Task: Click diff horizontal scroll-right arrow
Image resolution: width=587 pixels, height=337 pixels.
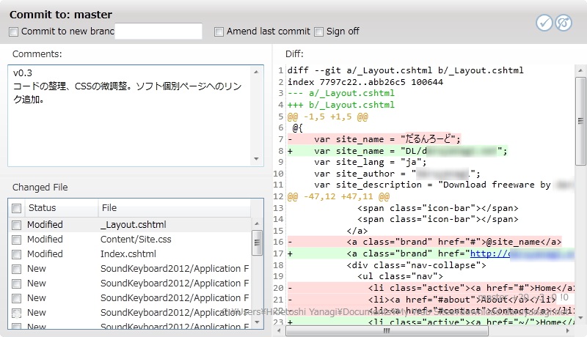Action: [x=568, y=330]
